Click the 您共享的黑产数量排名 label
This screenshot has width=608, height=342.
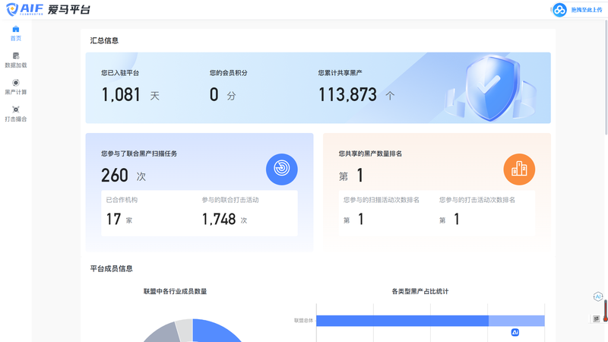[x=370, y=154]
